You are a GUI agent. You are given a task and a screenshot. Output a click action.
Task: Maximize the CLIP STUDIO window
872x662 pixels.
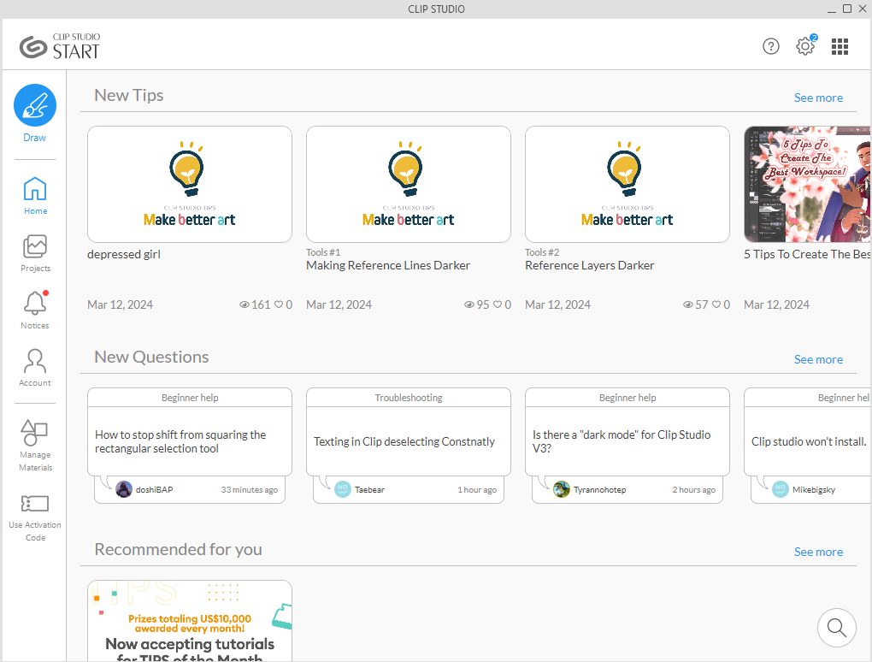click(847, 9)
